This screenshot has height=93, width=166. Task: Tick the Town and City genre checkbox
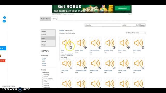click(43, 79)
